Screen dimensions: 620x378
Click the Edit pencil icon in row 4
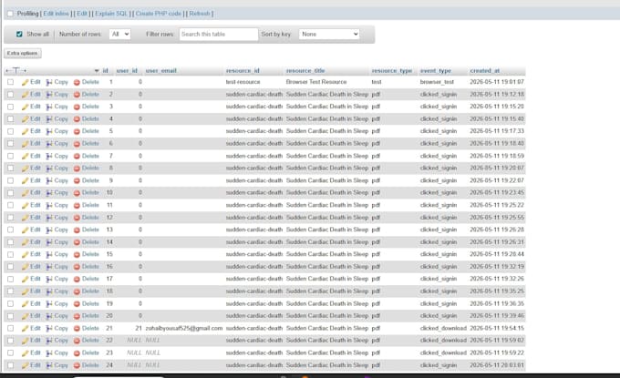(26, 119)
